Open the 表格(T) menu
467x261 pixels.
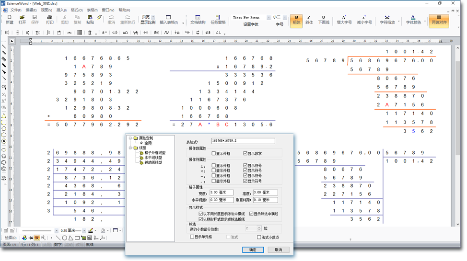tap(92, 10)
